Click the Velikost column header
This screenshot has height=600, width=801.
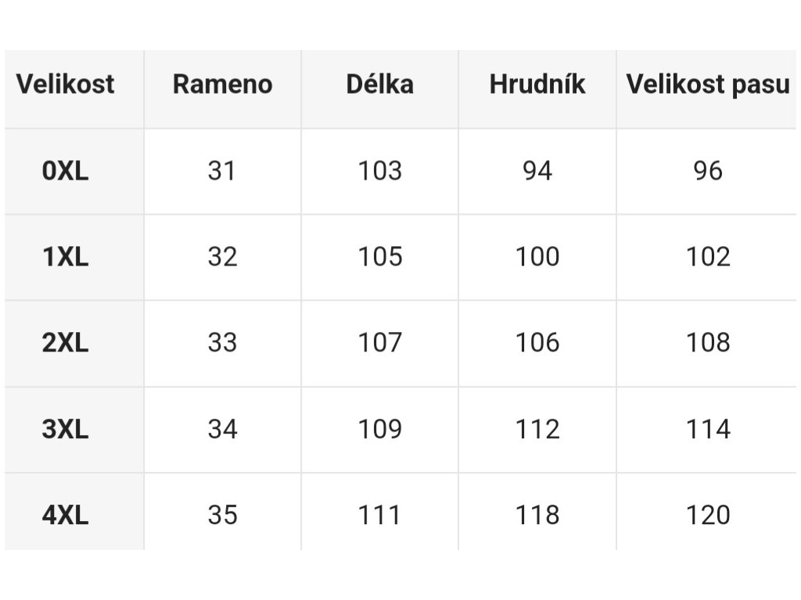[x=66, y=84]
